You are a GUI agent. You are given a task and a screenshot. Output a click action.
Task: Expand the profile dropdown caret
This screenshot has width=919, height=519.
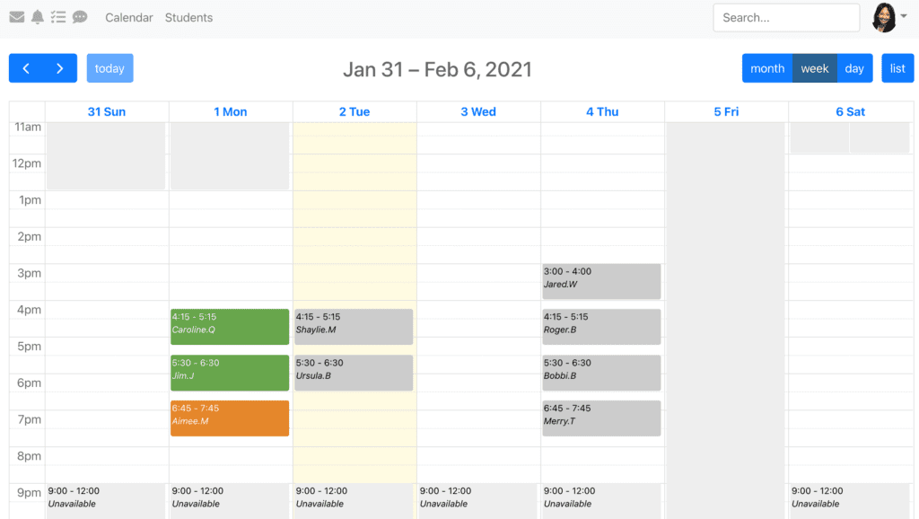click(x=904, y=16)
